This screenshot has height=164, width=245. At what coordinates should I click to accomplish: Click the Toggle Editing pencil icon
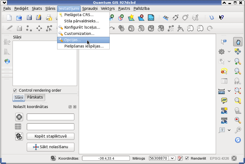tap(9, 28)
